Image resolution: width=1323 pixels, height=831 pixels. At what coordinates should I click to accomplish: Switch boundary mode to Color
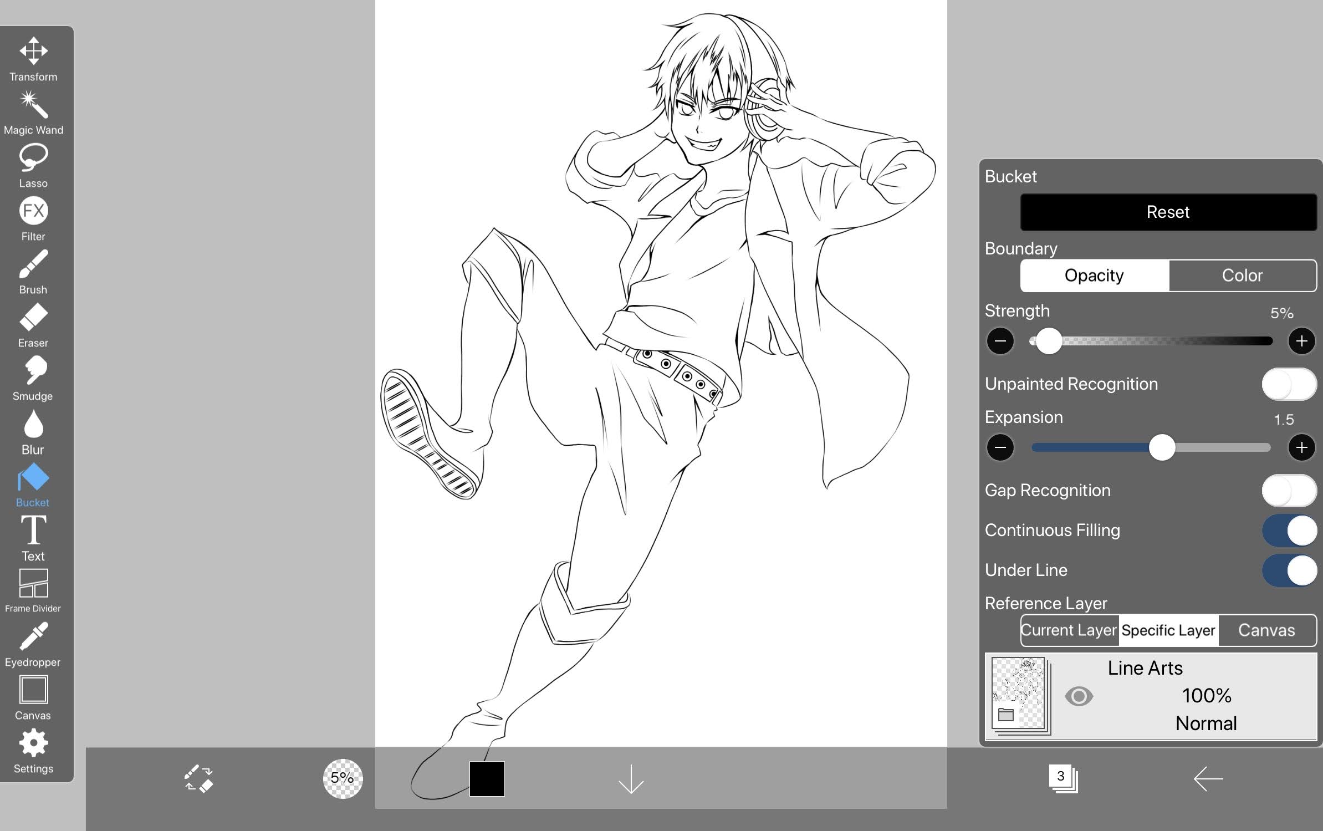(x=1243, y=276)
